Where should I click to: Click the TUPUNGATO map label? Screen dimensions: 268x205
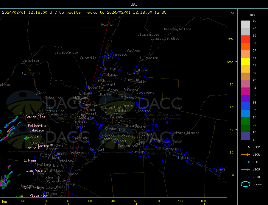tap(53, 158)
